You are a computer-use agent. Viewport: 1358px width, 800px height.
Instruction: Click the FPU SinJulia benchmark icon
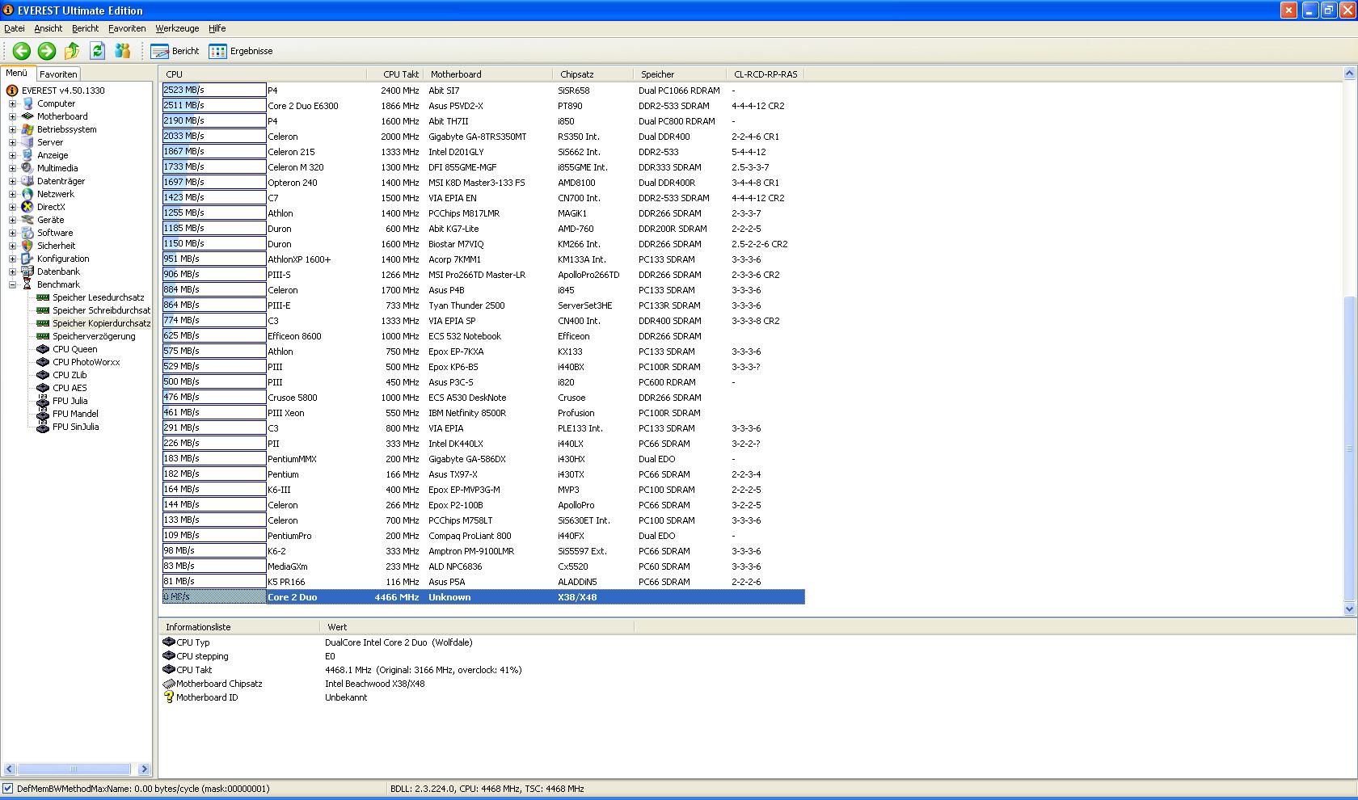[x=43, y=427]
